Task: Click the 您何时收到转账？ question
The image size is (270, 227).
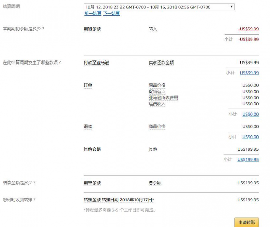Action: [19, 200]
